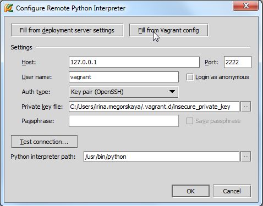The image size is (263, 206).
Task: Focus the Host field showing 127.0.0.1
Action: pos(134,62)
